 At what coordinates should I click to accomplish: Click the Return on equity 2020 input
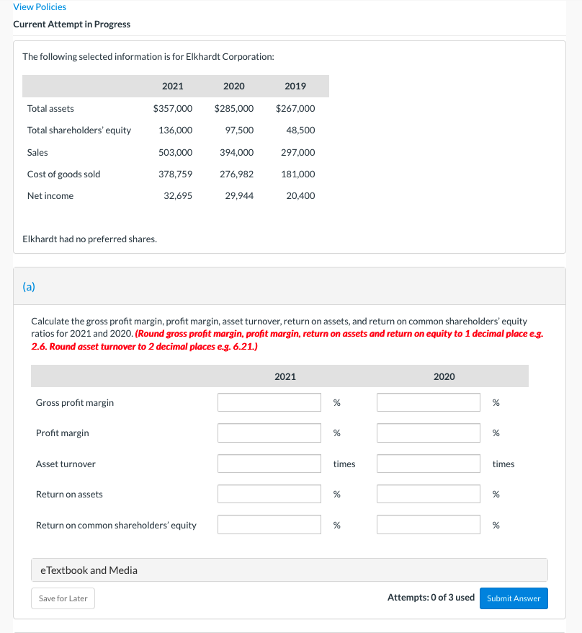click(428, 524)
